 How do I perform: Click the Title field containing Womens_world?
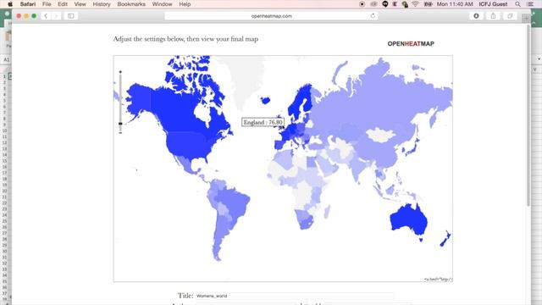(295, 296)
